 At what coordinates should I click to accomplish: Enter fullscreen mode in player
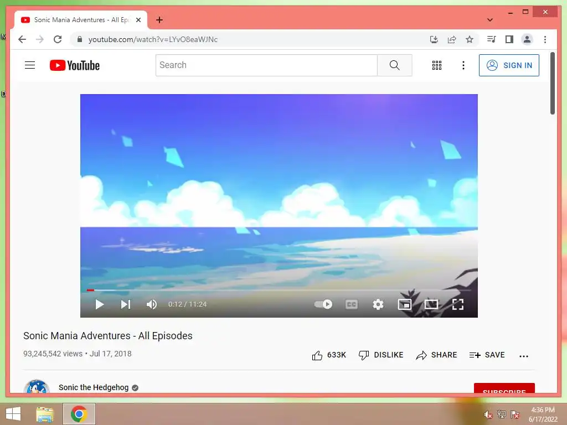[458, 304]
